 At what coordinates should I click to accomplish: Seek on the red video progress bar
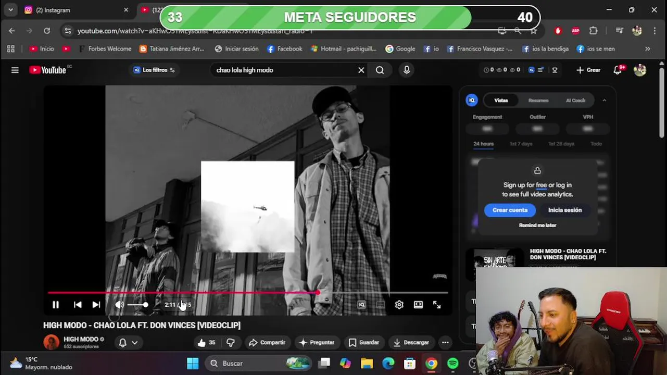click(x=248, y=293)
